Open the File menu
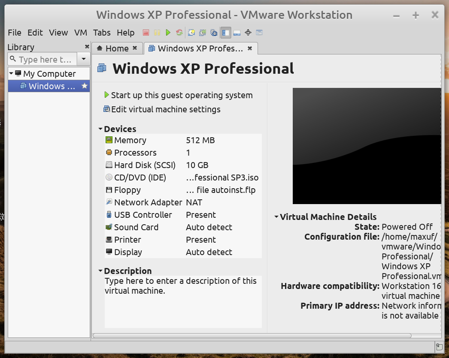 pyautogui.click(x=14, y=33)
